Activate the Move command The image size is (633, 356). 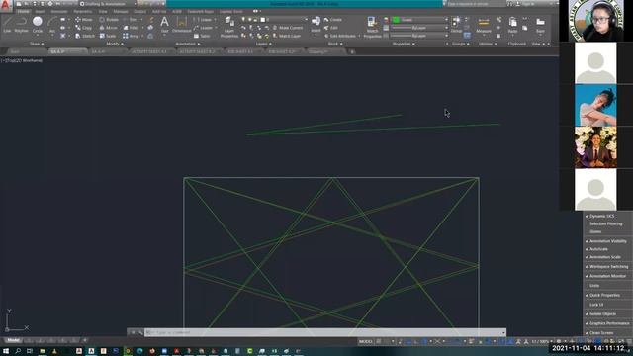coord(83,20)
